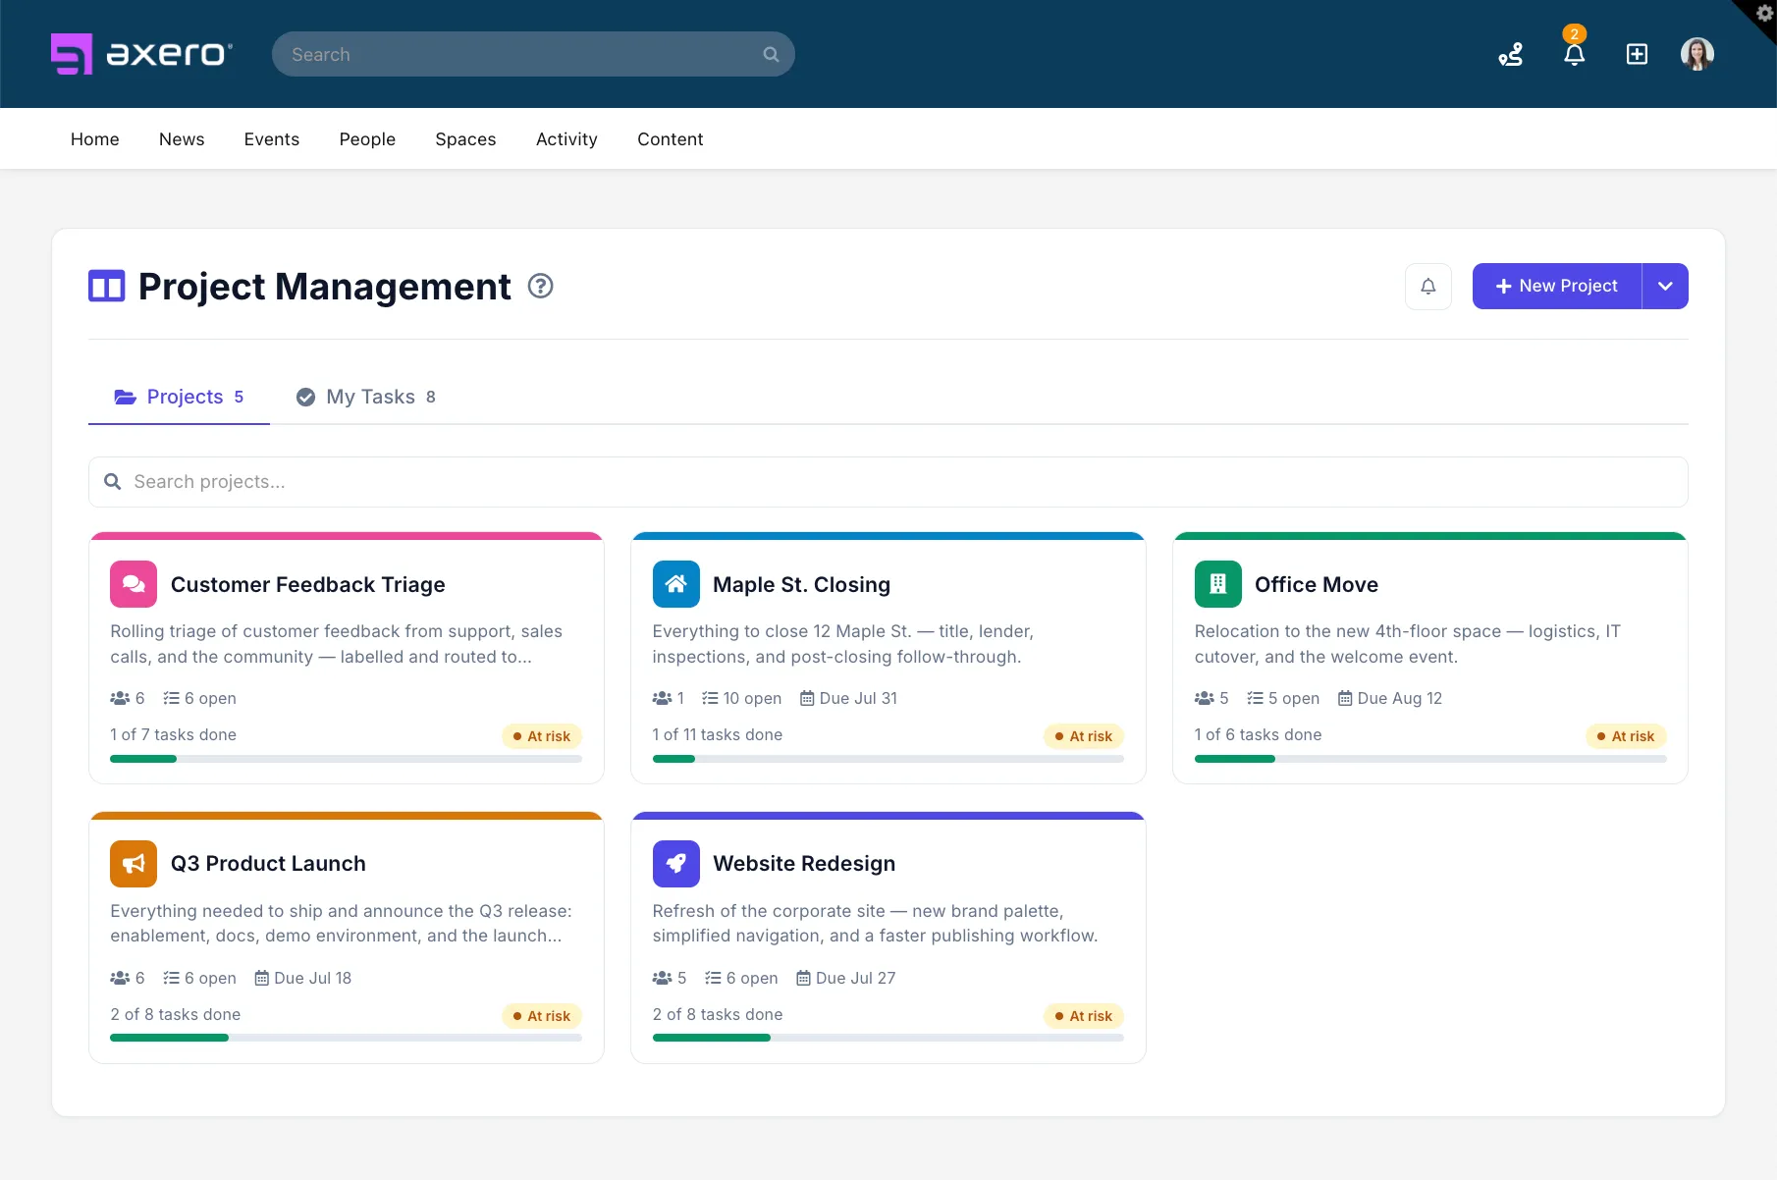This screenshot has width=1777, height=1180.
Task: Click the settings gear in the corner
Action: [1764, 13]
